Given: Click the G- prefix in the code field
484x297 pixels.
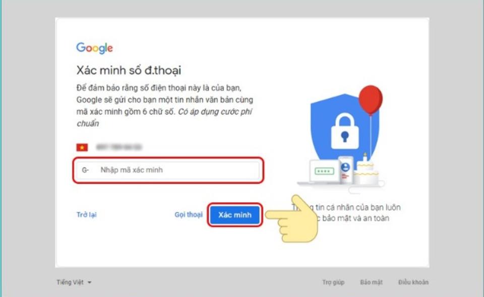Looking at the screenshot, I should click(85, 170).
